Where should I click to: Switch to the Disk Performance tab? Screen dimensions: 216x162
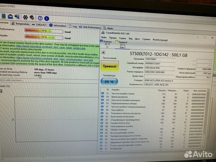point(90,27)
